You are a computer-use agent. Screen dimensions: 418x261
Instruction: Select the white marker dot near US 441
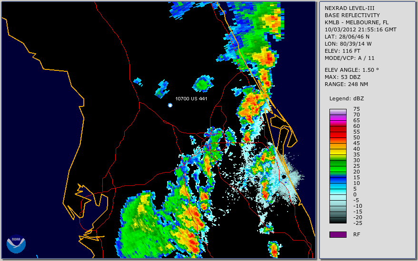170,105
